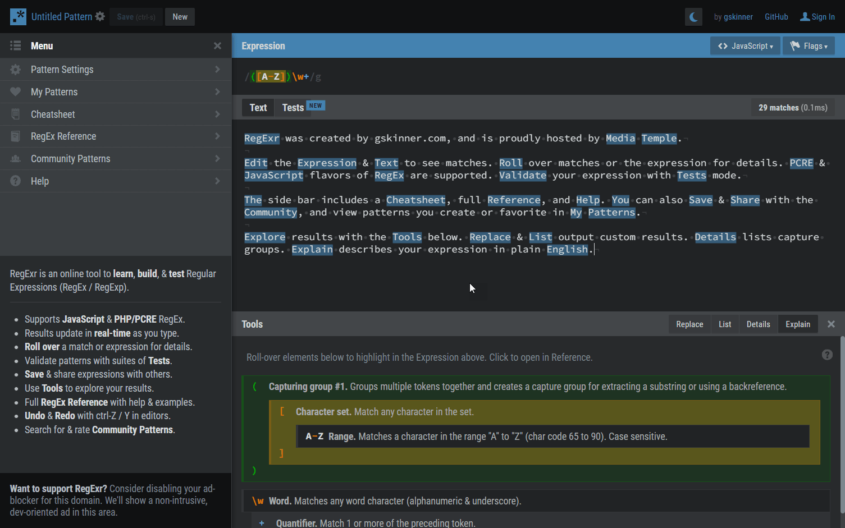Click the Sign In user icon
Image resolution: width=845 pixels, height=528 pixels.
(x=805, y=17)
